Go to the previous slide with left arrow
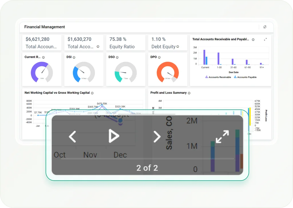Viewport: 293px width, 208px height. [72, 137]
